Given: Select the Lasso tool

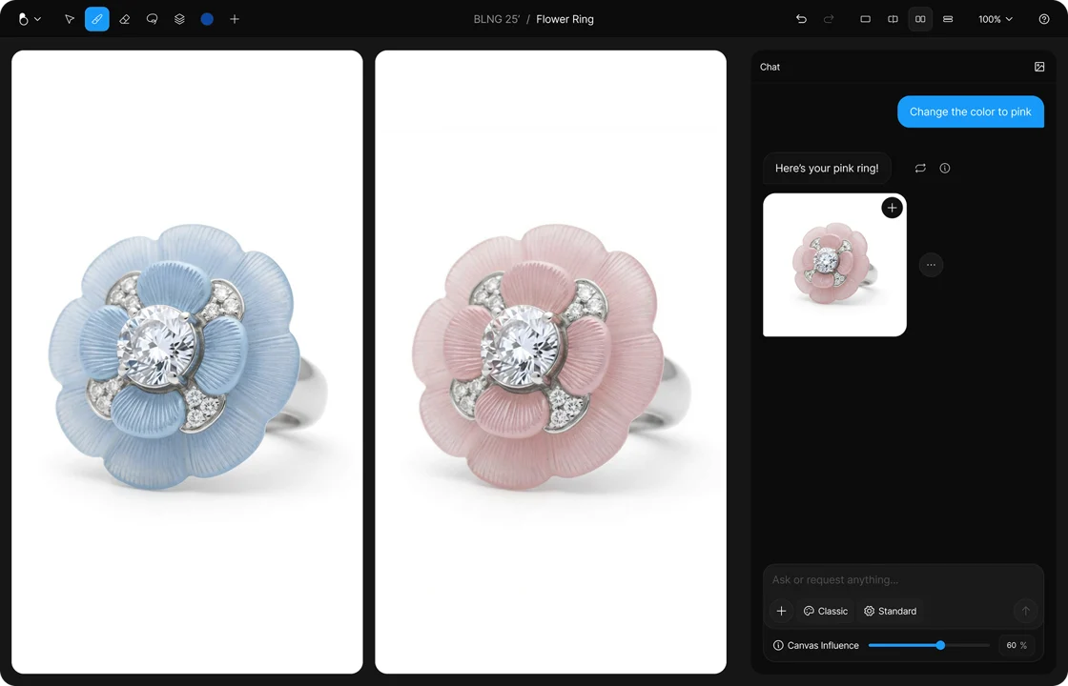Looking at the screenshot, I should (x=152, y=19).
